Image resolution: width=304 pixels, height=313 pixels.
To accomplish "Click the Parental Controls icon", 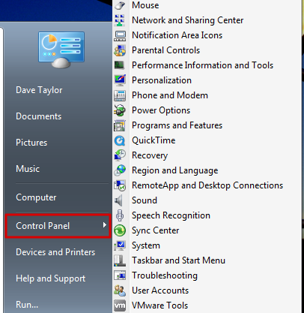I will [x=120, y=50].
